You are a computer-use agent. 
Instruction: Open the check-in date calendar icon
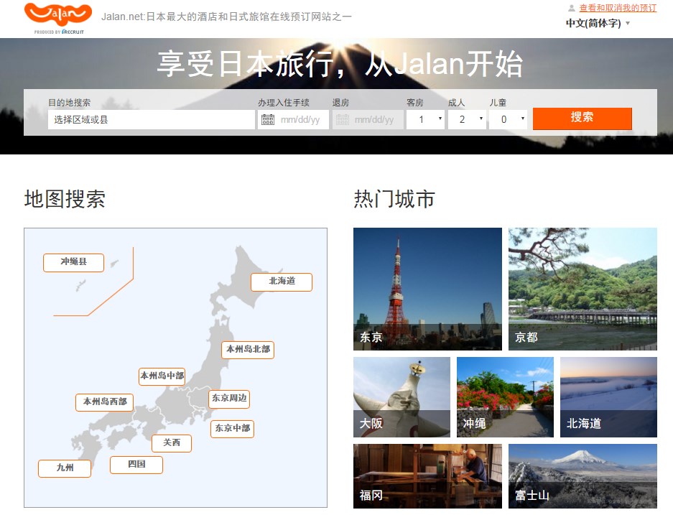268,120
